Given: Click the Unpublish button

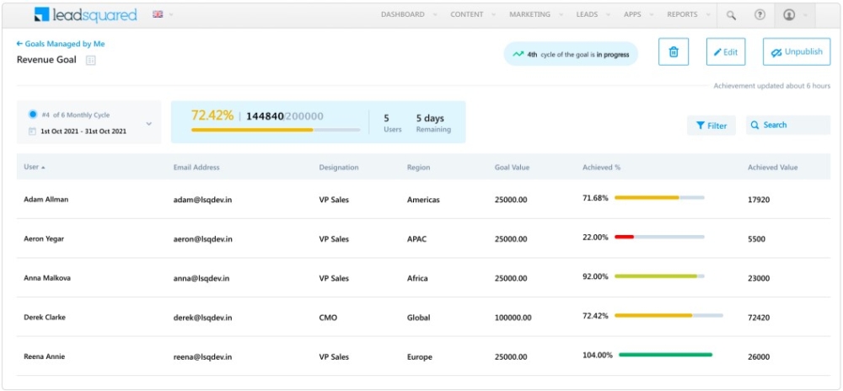Looking at the screenshot, I should pyautogui.click(x=796, y=52).
